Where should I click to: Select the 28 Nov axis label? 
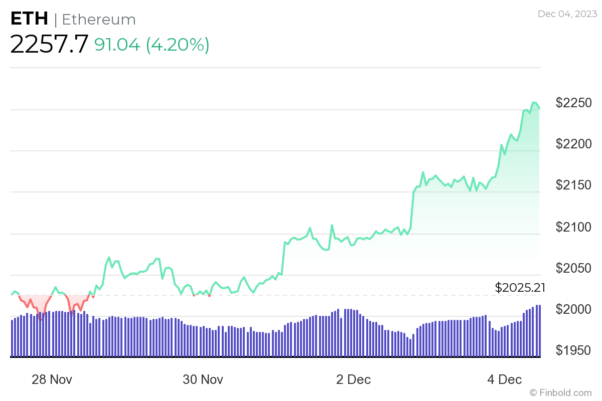[52, 379]
